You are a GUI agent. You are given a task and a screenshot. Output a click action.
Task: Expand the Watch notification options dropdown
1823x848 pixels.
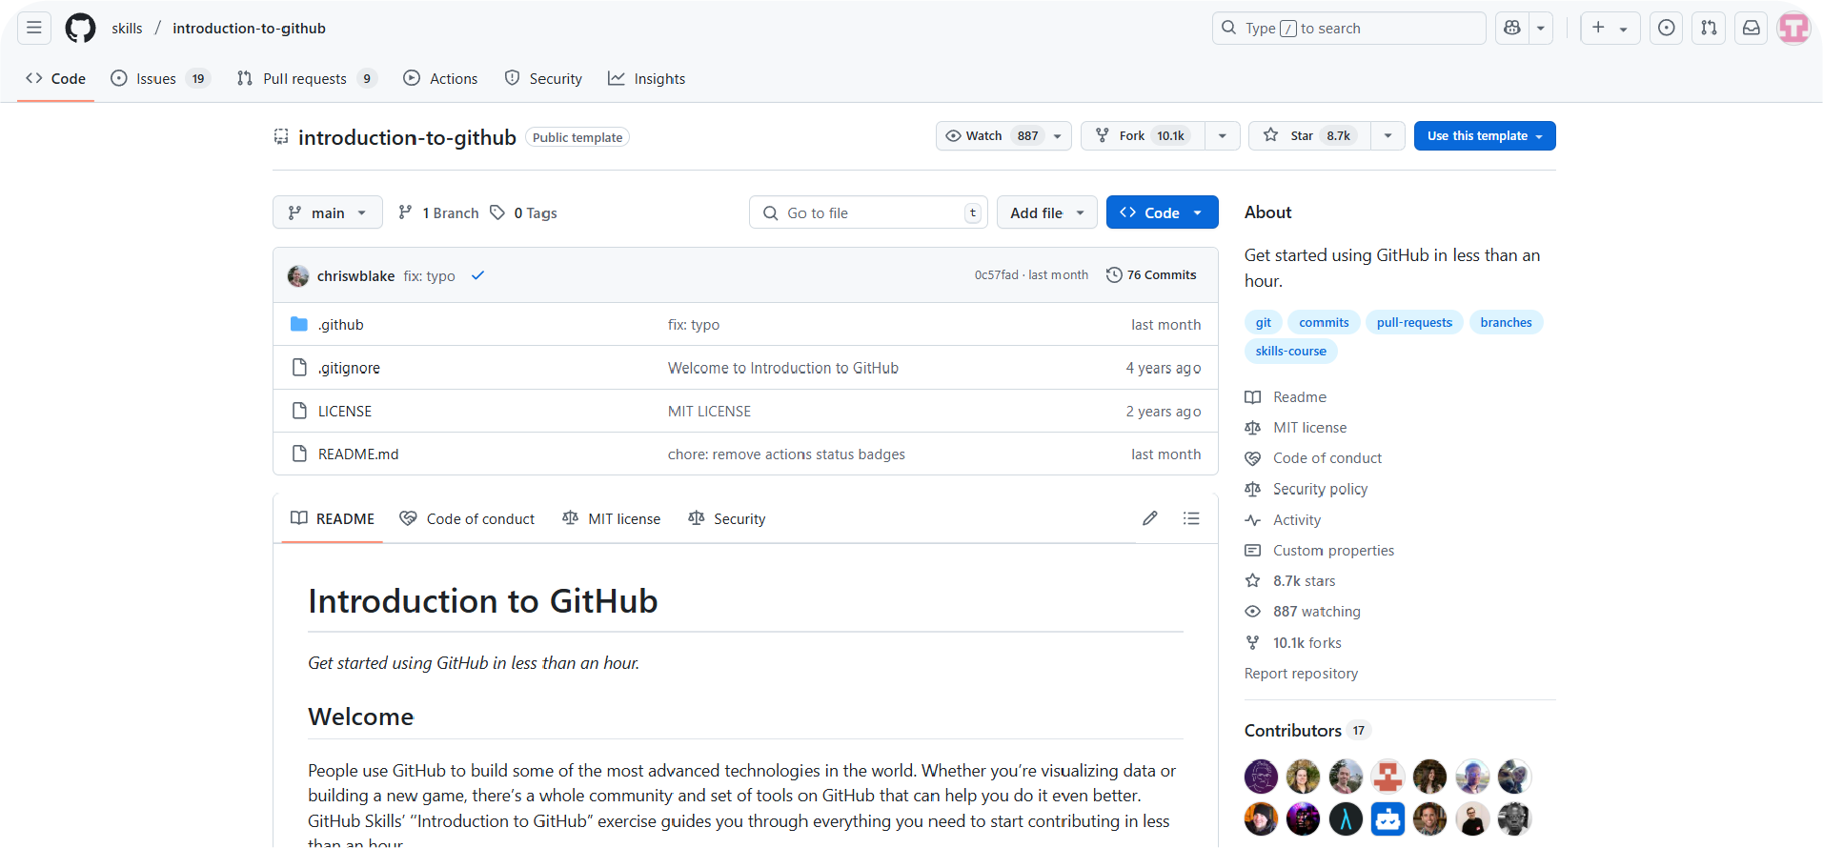pos(1058,136)
